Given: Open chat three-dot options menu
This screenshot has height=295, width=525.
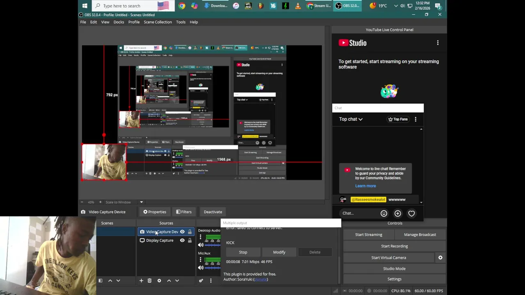Looking at the screenshot, I should (x=415, y=119).
